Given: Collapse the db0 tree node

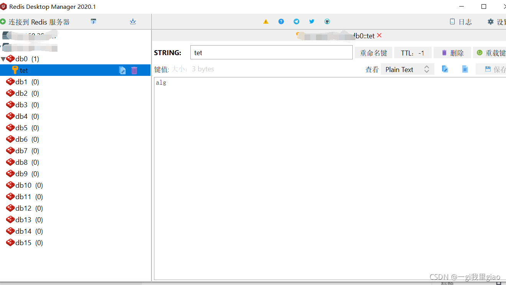Looking at the screenshot, I should pos(3,59).
